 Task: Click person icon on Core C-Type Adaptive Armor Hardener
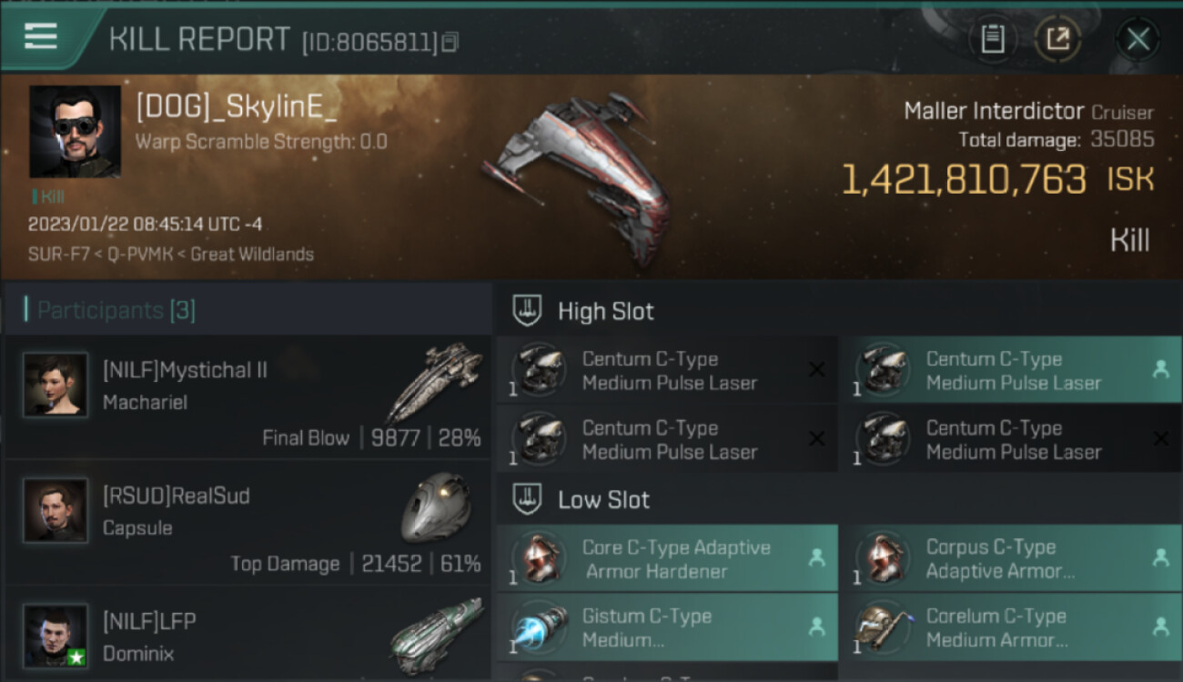816,558
